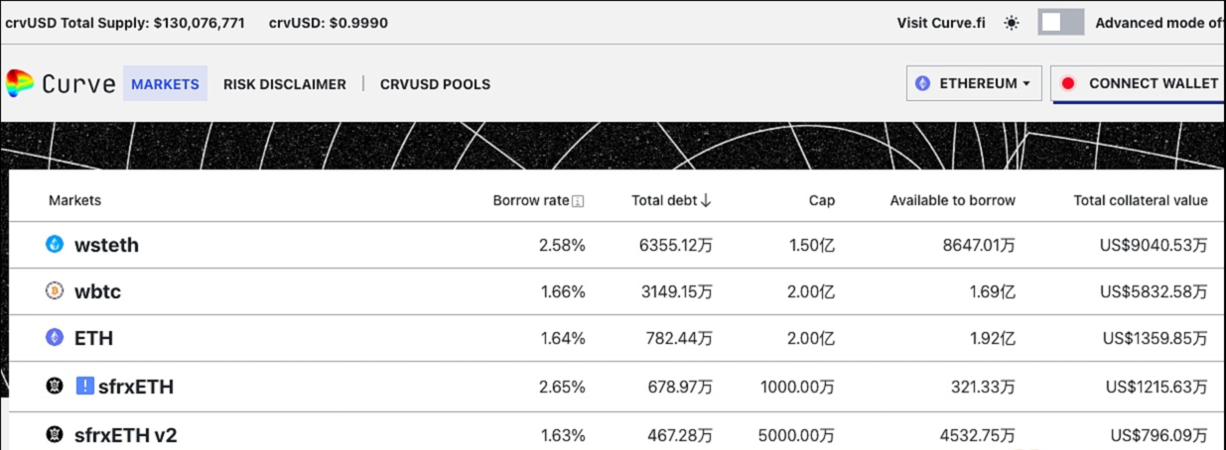1226x450 pixels.
Task: Click the Ethereum network icon
Action: point(923,84)
